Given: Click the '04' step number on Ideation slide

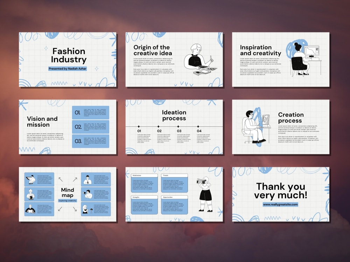Looking at the screenshot, I should coord(199,131).
